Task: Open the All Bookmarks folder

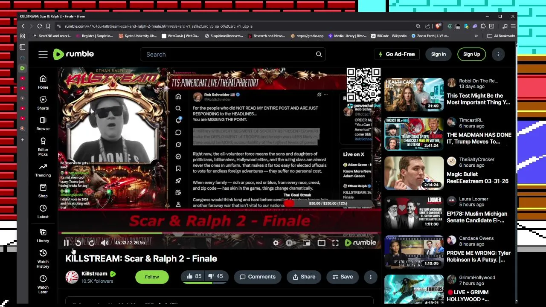Action: (502, 36)
